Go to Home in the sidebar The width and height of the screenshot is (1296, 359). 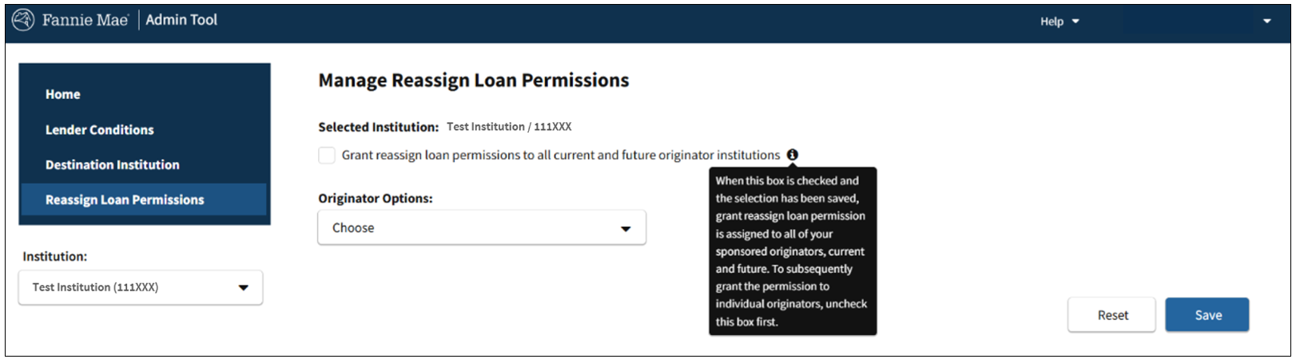pos(63,94)
